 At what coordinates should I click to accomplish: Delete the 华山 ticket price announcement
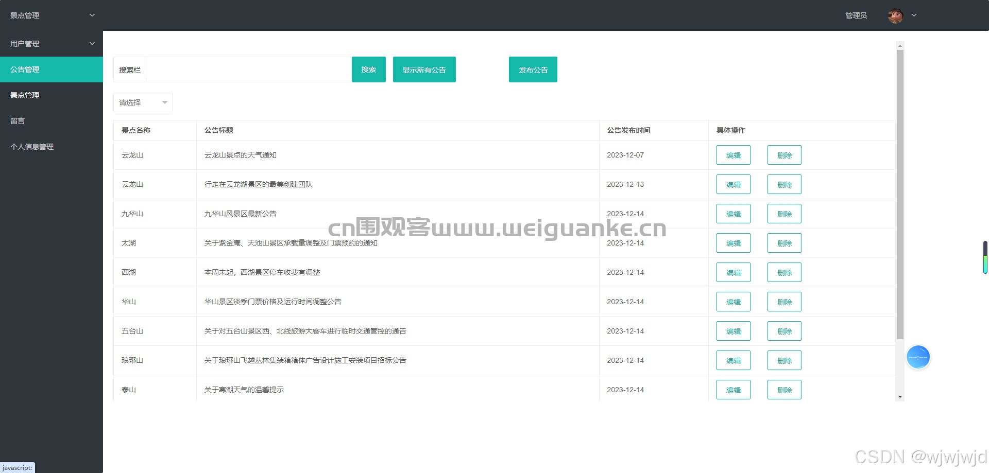pyautogui.click(x=785, y=302)
